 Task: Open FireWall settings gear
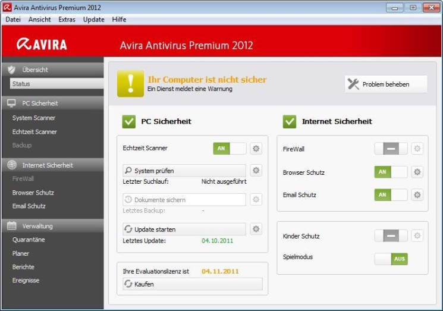pos(417,149)
